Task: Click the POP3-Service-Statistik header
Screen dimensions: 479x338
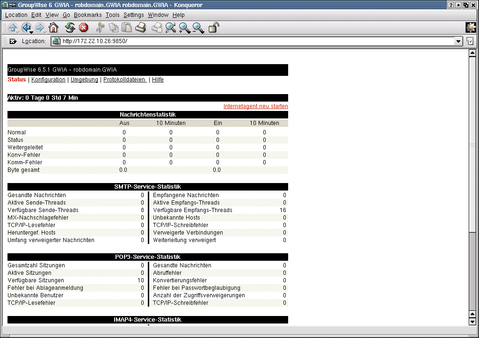Action: pyautogui.click(x=147, y=257)
